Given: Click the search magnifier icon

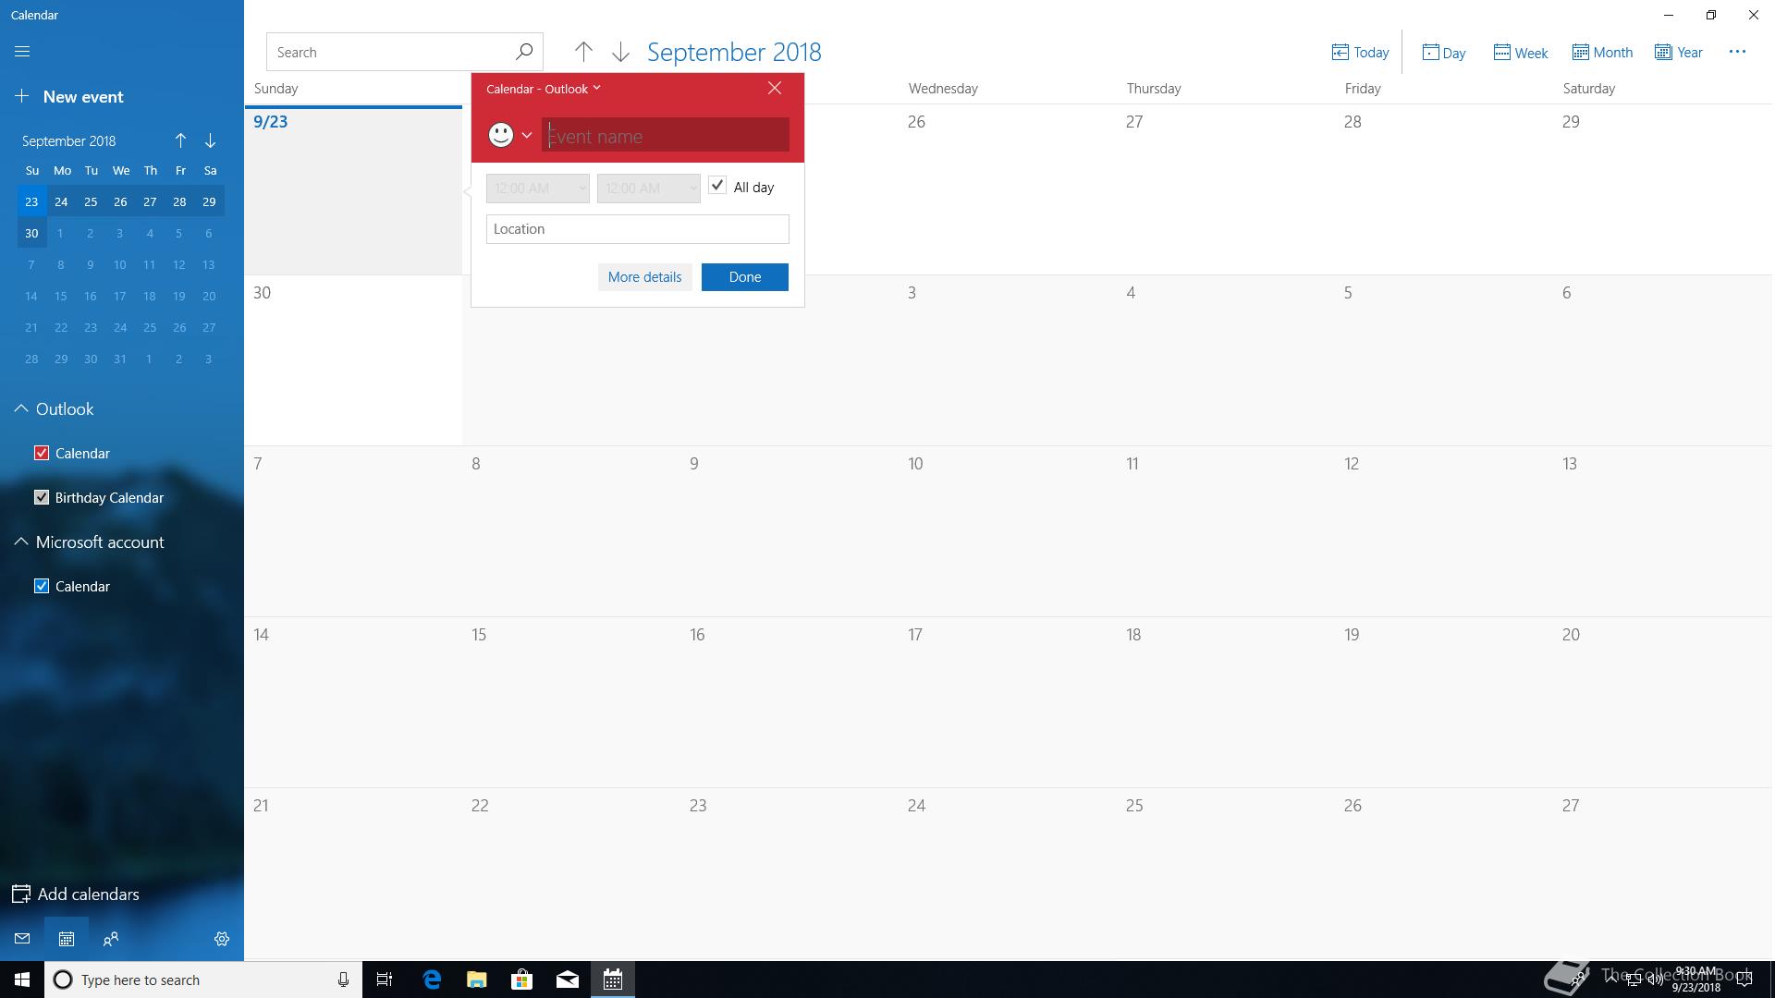Looking at the screenshot, I should 524,52.
